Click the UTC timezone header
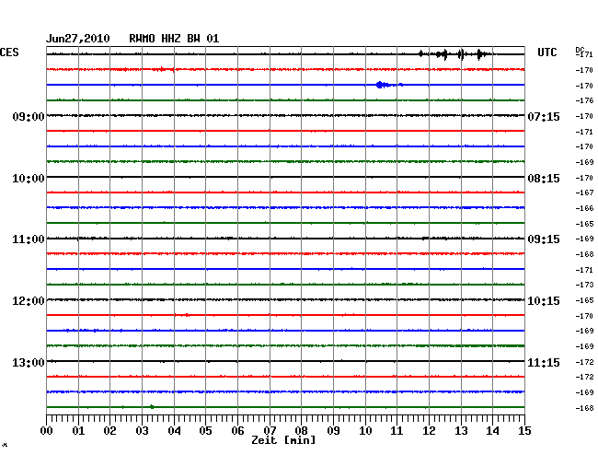 [x=546, y=52]
